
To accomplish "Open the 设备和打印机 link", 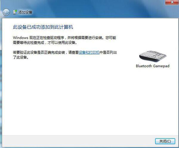I will point(89,53).
